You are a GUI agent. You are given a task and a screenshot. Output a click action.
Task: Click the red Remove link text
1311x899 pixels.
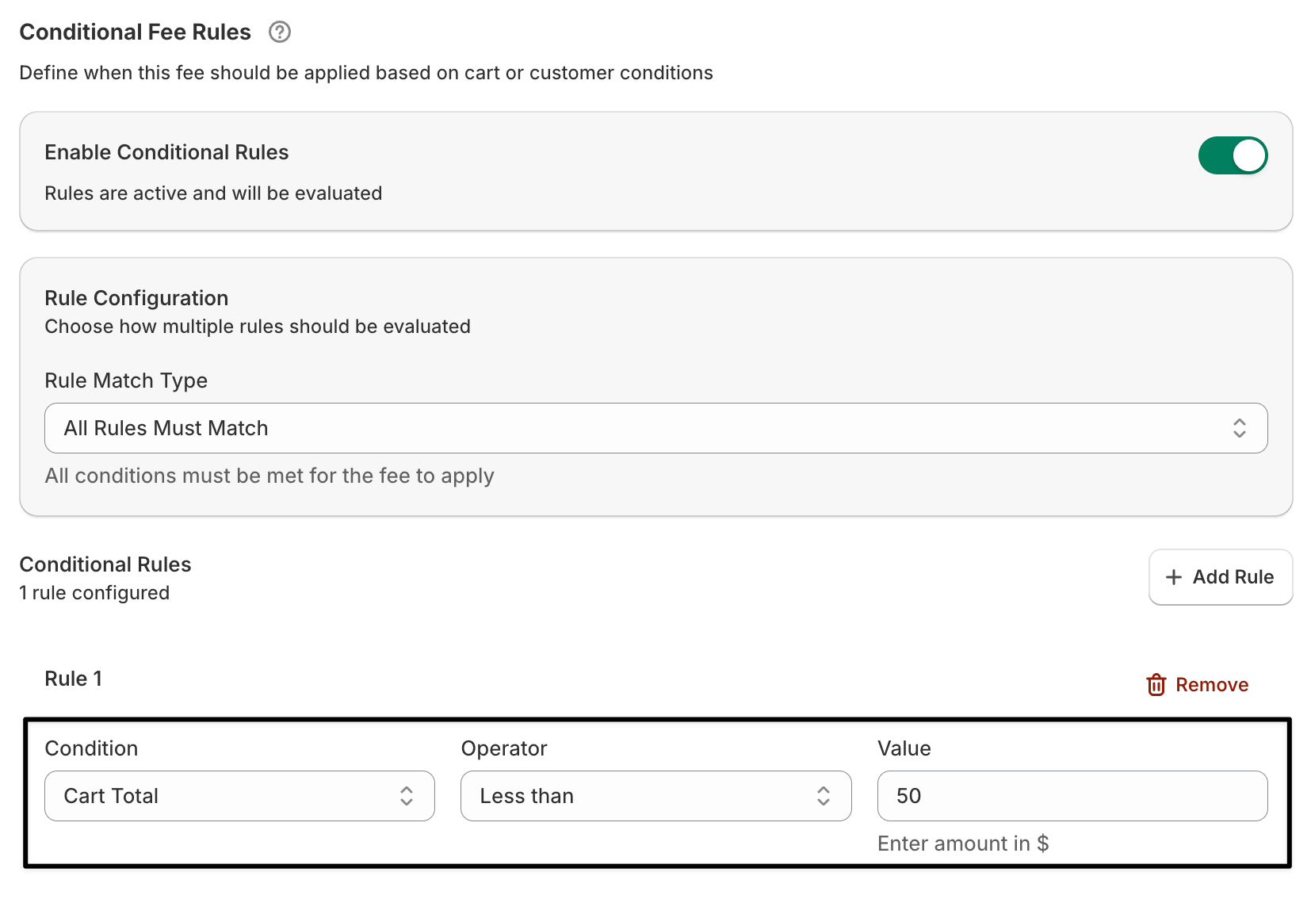coord(1211,685)
